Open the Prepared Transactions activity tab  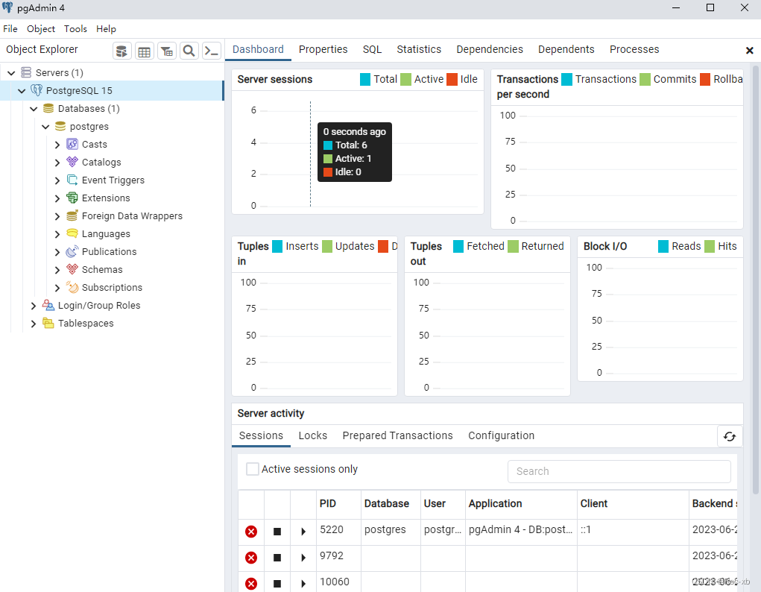click(397, 435)
